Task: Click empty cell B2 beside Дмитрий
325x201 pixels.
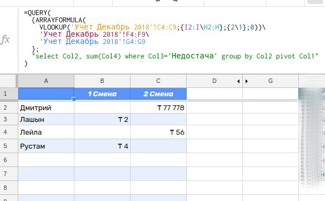Action: pyautogui.click(x=102, y=107)
